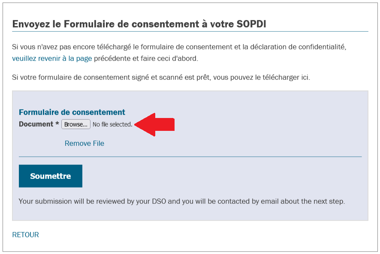380x254 pixels.
Task: Select the 'Formulaire de consentement' section heading
Action: (72, 112)
